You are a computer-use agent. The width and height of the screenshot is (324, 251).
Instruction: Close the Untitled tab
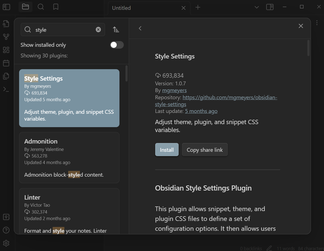184,8
